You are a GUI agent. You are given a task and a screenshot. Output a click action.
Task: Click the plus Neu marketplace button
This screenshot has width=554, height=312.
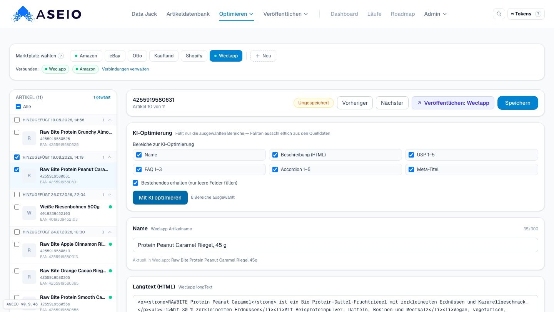(x=263, y=56)
